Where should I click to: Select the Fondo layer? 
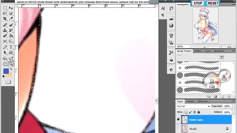pos(207,129)
